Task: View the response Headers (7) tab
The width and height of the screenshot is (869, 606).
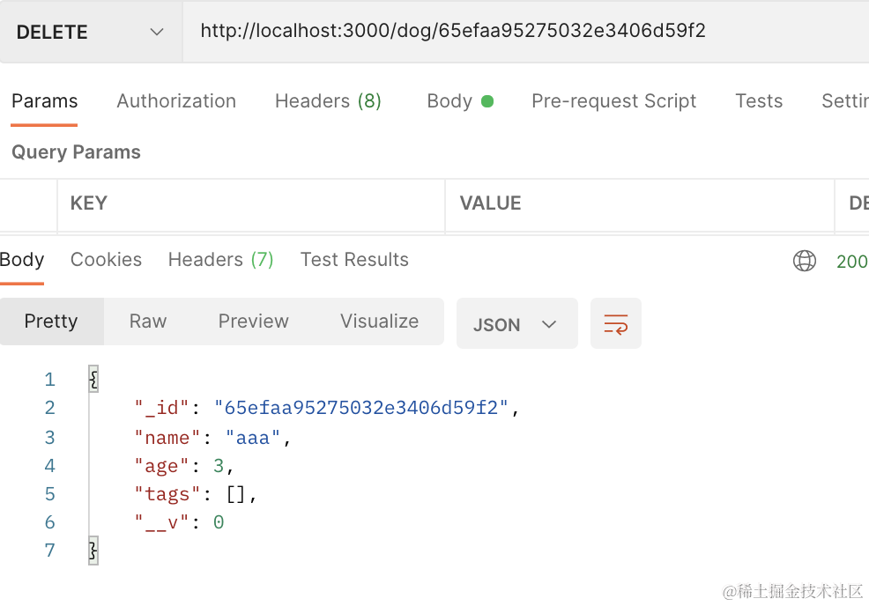Action: (220, 260)
